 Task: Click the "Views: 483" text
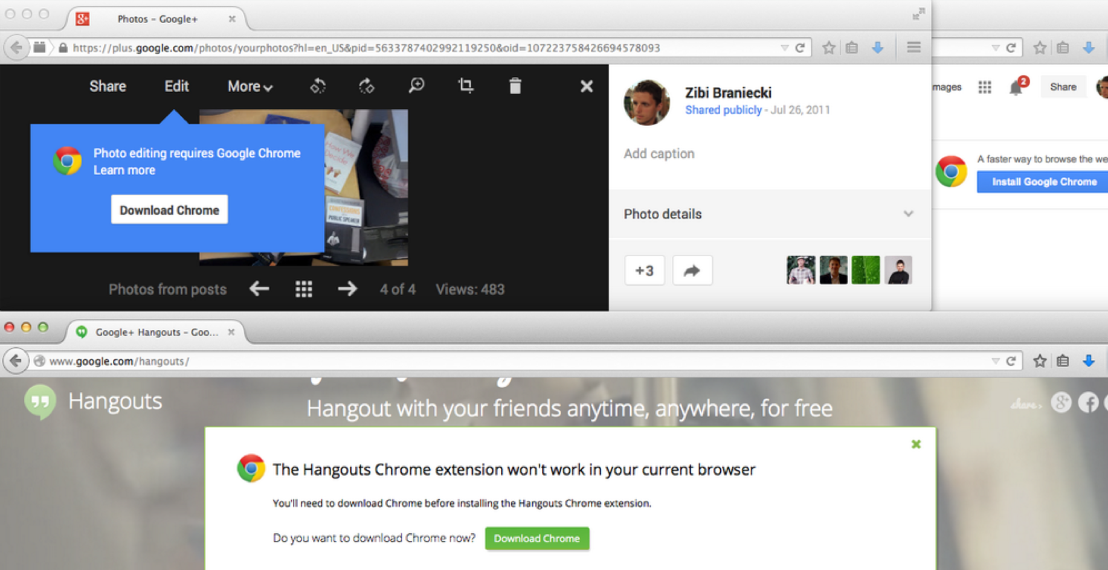click(470, 289)
